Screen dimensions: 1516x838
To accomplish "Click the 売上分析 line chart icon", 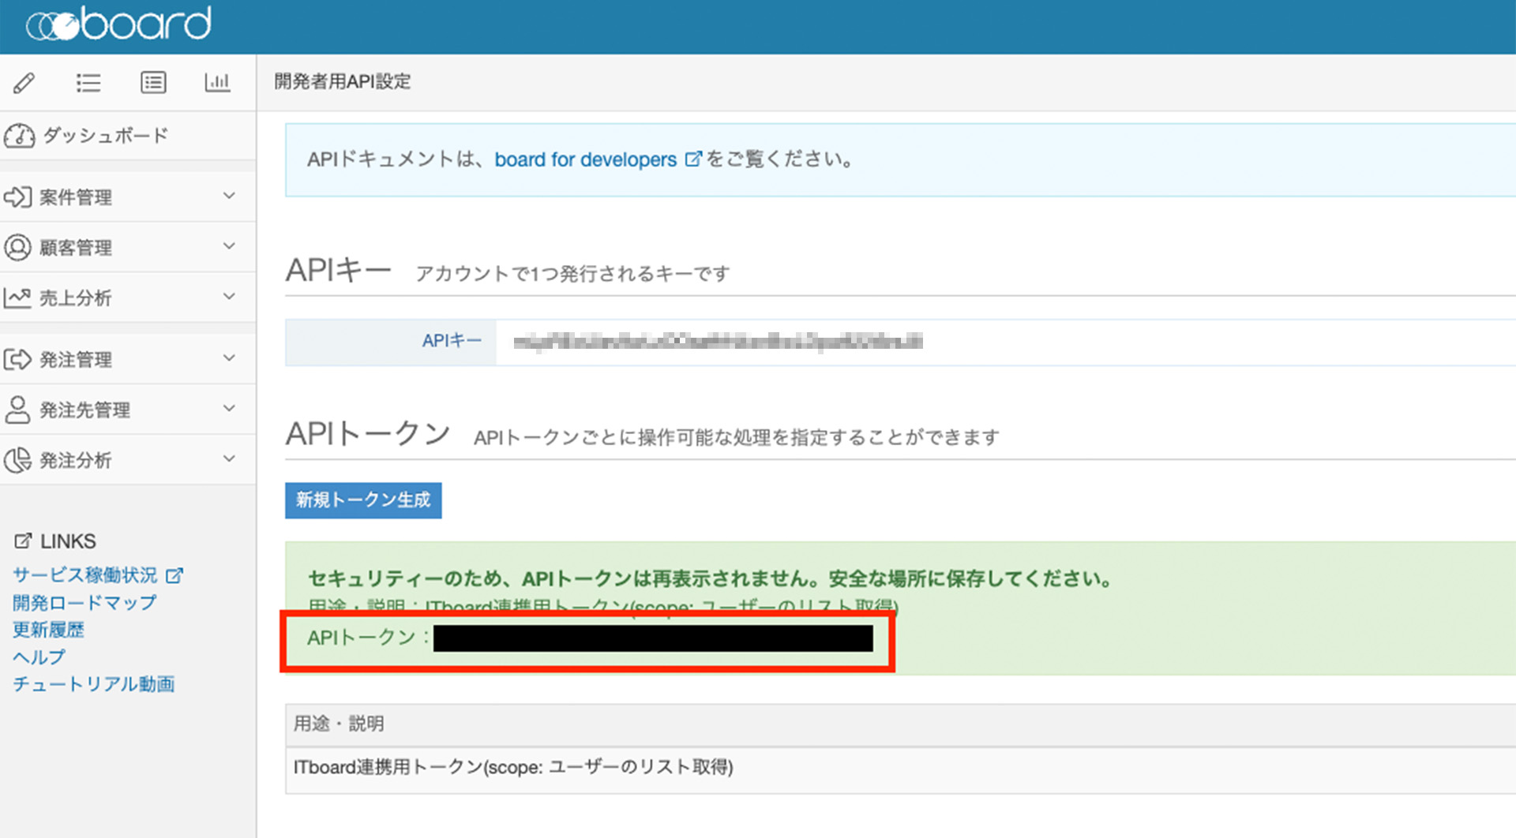I will pyautogui.click(x=17, y=297).
